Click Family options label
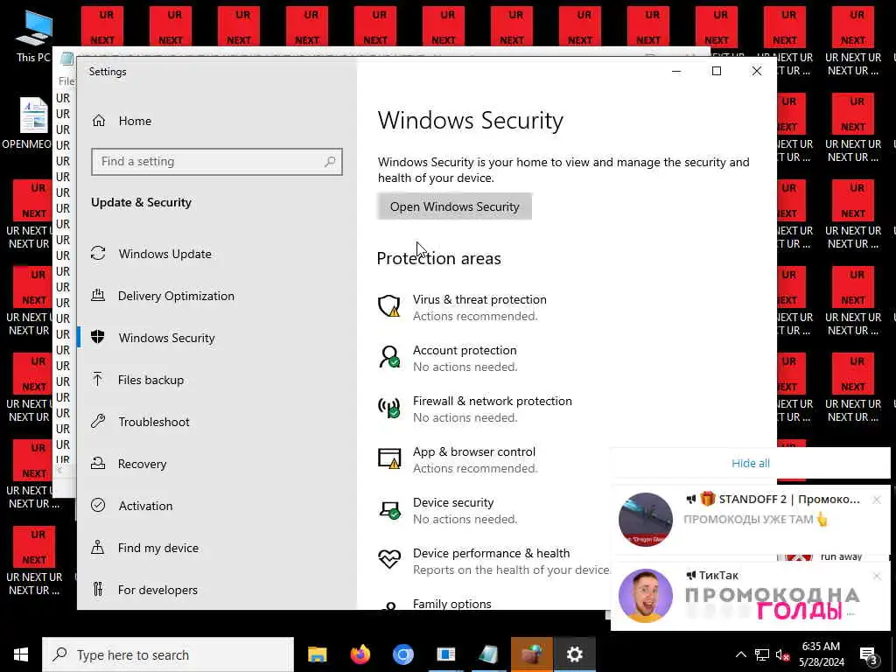The width and height of the screenshot is (896, 672). (x=452, y=604)
